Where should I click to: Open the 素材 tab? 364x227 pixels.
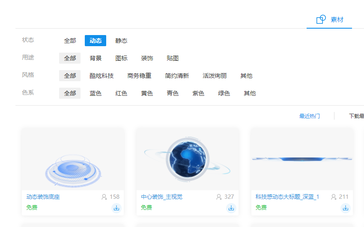click(329, 20)
